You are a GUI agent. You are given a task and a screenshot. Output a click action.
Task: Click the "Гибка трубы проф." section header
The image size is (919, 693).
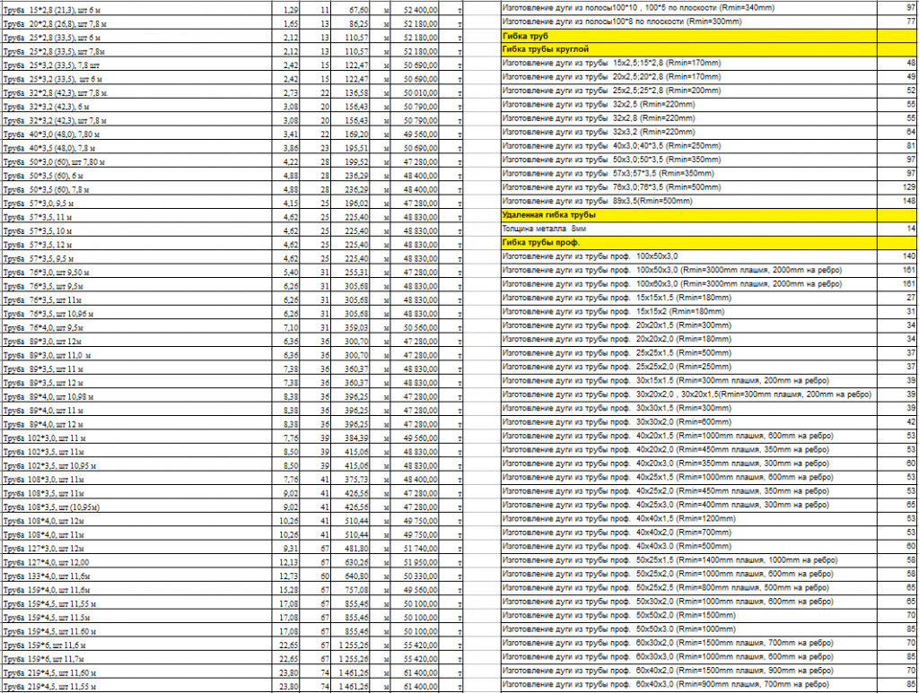(x=540, y=242)
